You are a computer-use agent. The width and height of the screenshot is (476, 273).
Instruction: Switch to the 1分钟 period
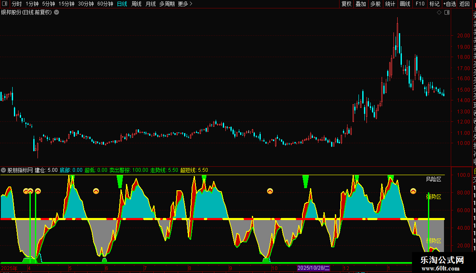pyautogui.click(x=32, y=4)
